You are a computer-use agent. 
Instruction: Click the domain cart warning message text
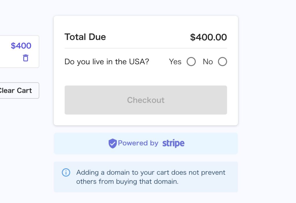tap(151, 177)
